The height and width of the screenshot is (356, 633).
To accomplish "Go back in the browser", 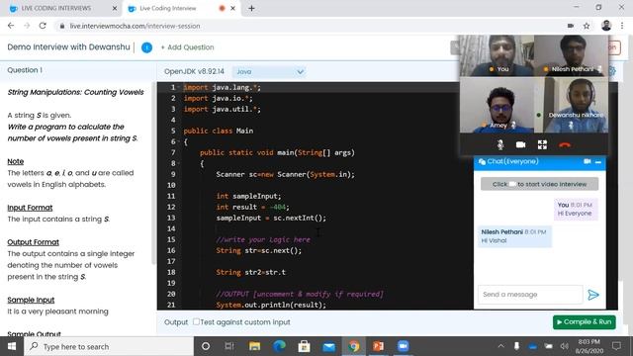I will pos(11,26).
